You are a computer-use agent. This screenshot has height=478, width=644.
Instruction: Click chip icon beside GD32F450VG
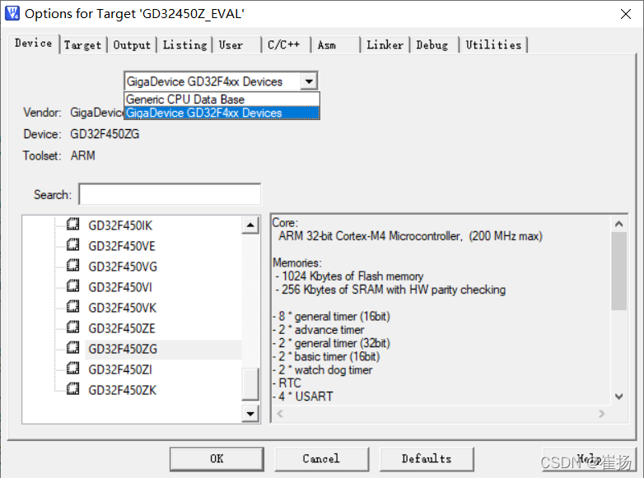click(72, 266)
